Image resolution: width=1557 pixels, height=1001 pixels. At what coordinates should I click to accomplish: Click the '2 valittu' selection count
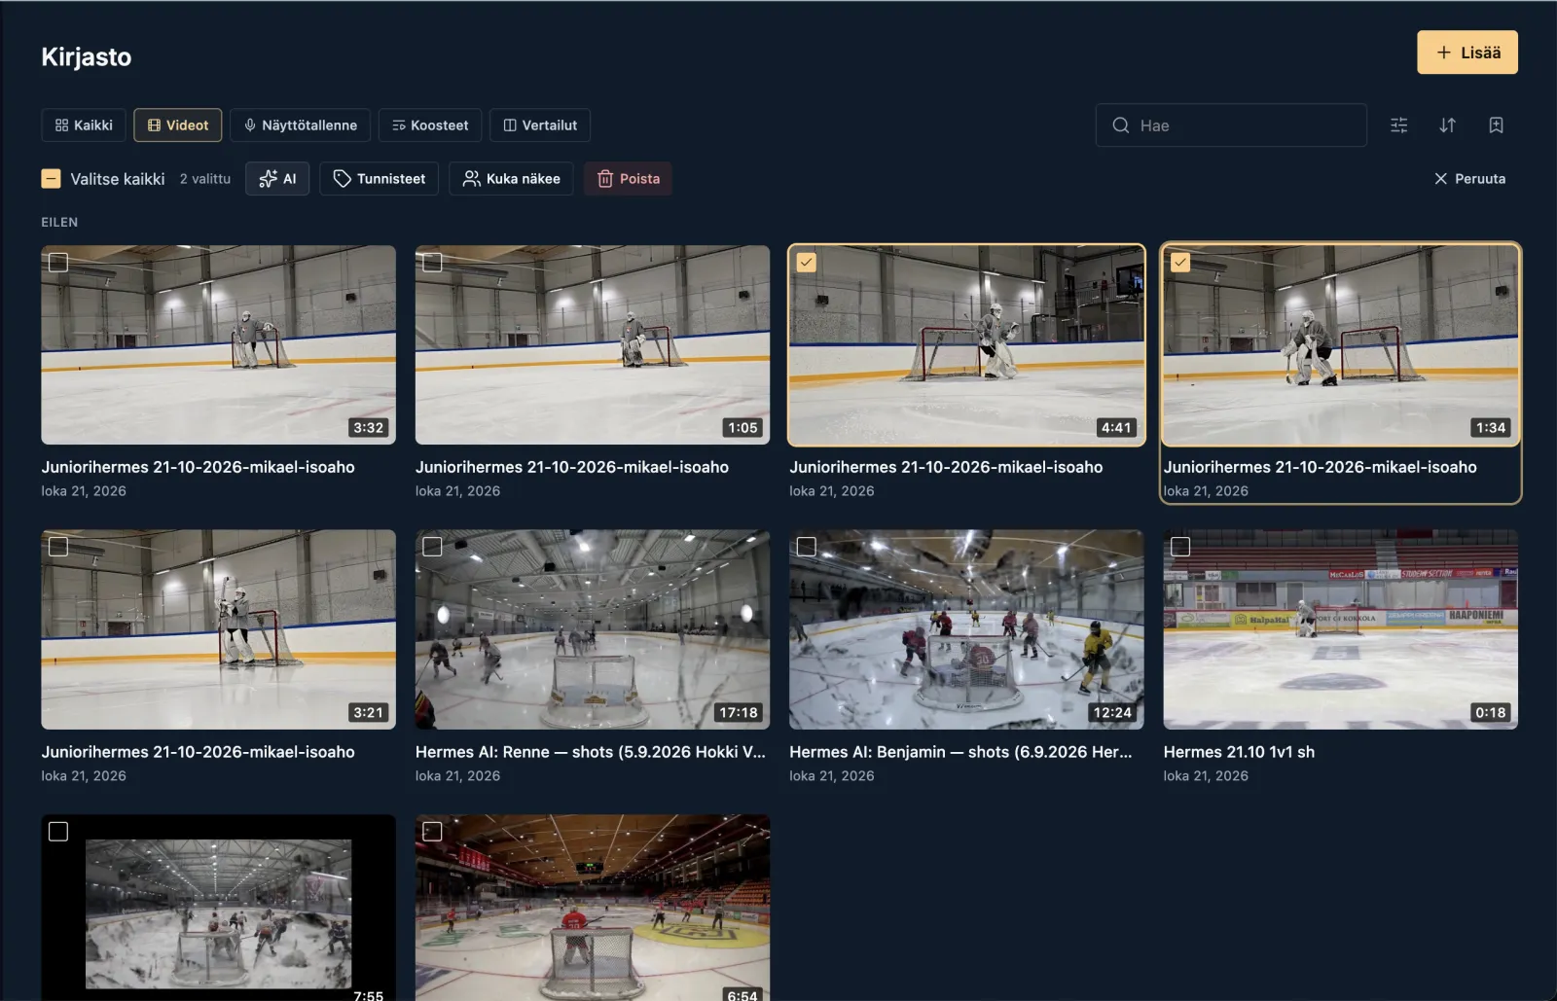tap(205, 179)
